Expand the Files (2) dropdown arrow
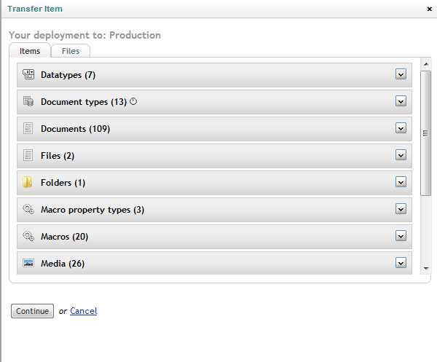This screenshot has height=362, width=437. [401, 155]
